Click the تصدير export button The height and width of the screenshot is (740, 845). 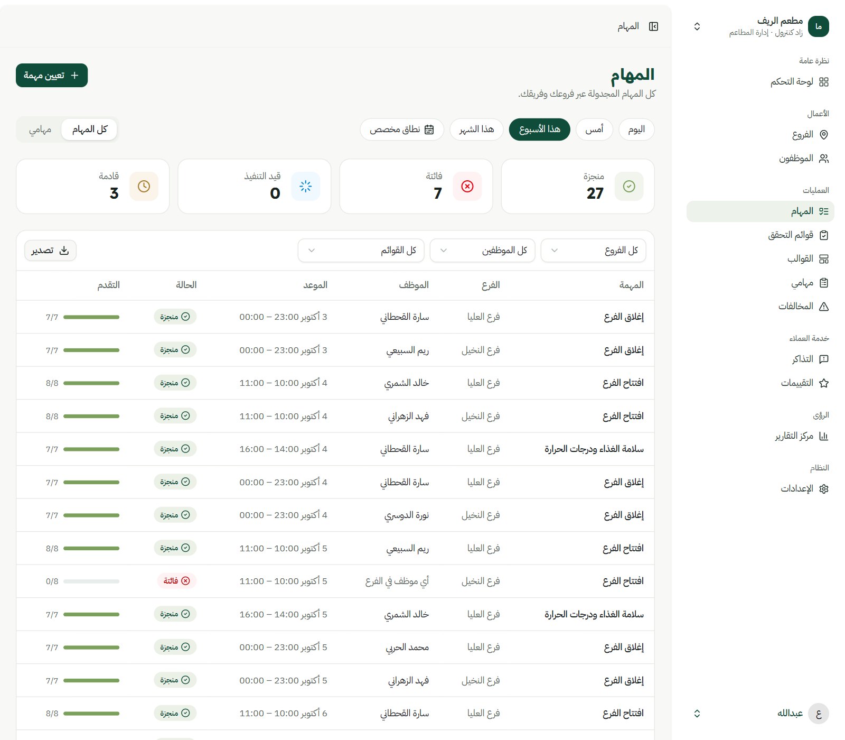click(x=51, y=251)
